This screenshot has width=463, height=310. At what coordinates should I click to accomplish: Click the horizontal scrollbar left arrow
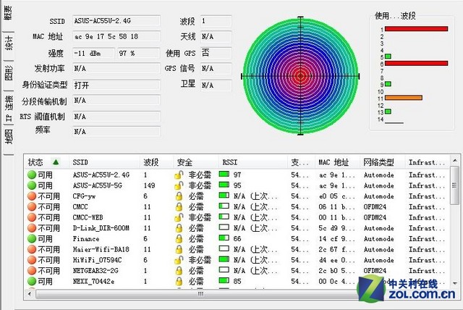[x=30, y=294]
